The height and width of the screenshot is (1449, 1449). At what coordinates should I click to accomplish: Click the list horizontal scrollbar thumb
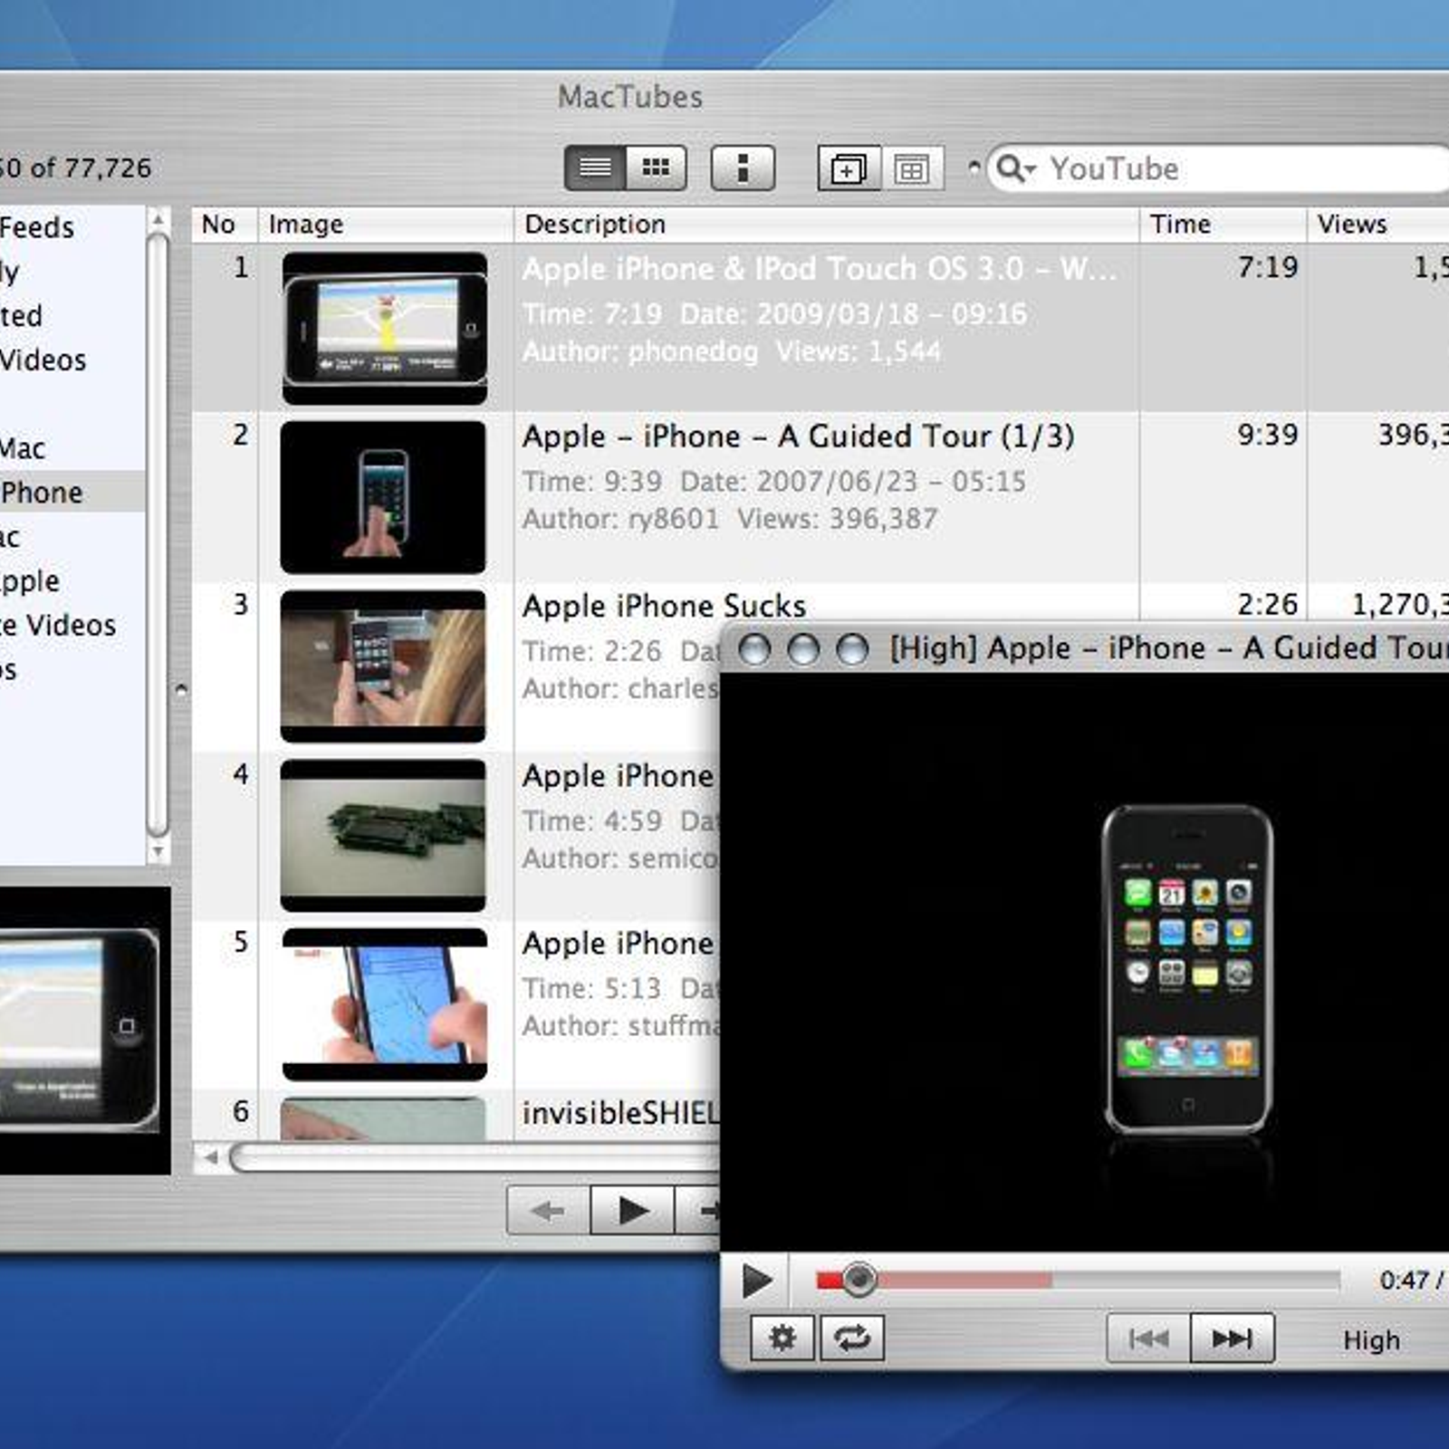point(476,1157)
